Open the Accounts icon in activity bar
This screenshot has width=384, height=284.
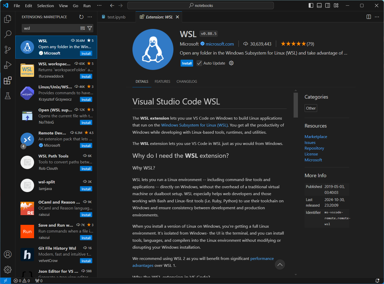[8, 254]
